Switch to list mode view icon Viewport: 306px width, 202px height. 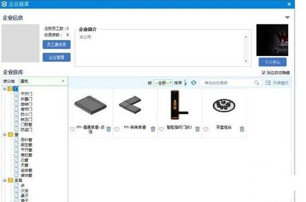click(x=268, y=83)
